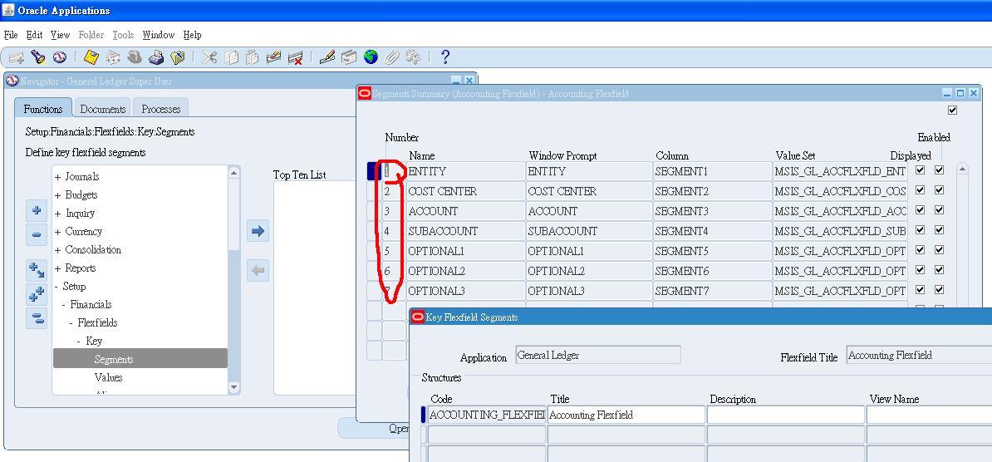Save using the yellow floppy disk icon
The image size is (992, 462).
(91, 57)
